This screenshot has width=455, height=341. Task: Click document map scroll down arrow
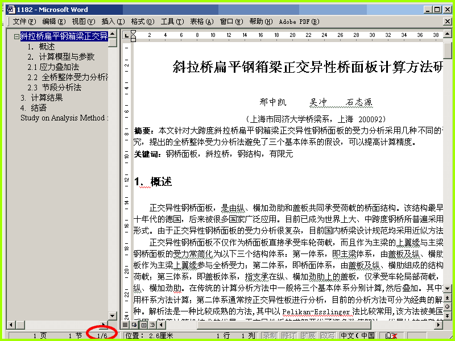[112, 315]
